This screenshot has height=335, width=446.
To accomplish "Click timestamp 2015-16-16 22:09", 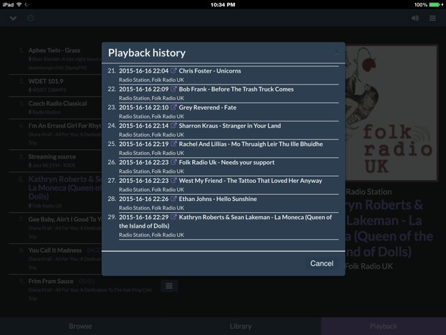I will click(x=144, y=89).
